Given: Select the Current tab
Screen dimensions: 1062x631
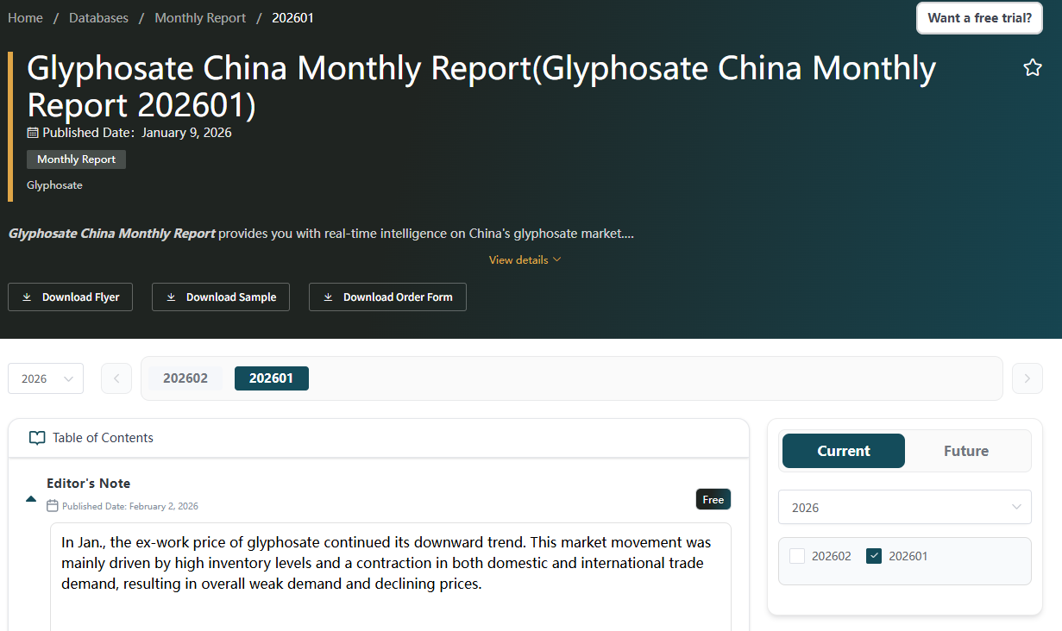Looking at the screenshot, I should pyautogui.click(x=843, y=451).
